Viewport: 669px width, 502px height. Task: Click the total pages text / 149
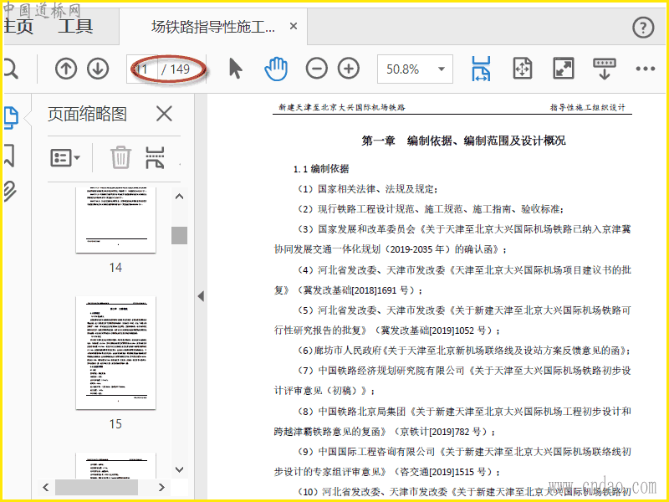(x=176, y=69)
